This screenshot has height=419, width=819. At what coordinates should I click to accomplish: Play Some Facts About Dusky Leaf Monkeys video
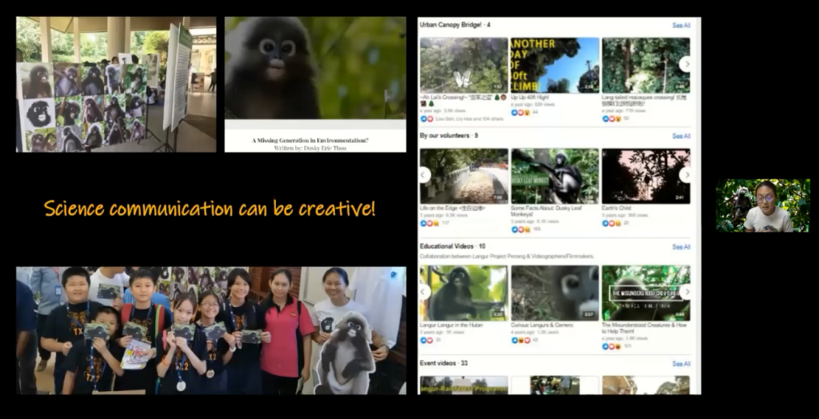[555, 176]
